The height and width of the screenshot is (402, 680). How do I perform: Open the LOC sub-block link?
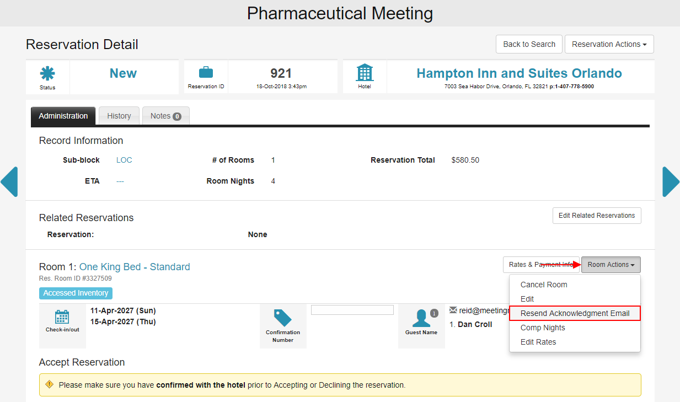point(124,160)
